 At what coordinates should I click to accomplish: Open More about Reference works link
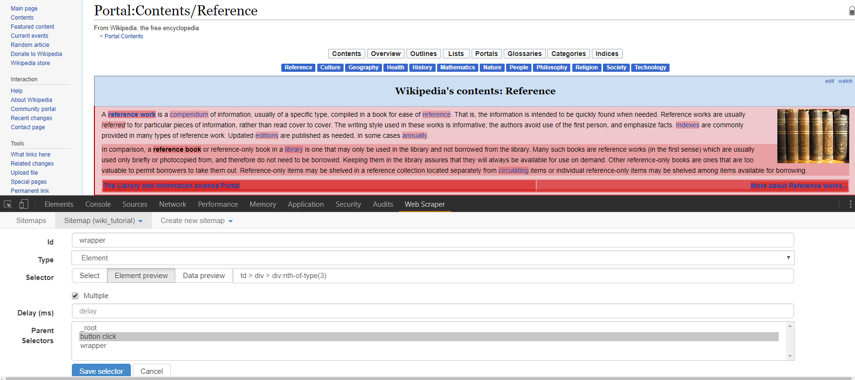point(799,186)
